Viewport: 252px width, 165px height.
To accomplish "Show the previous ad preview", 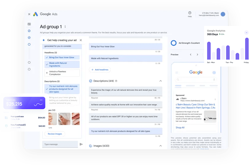I will tap(190, 55).
